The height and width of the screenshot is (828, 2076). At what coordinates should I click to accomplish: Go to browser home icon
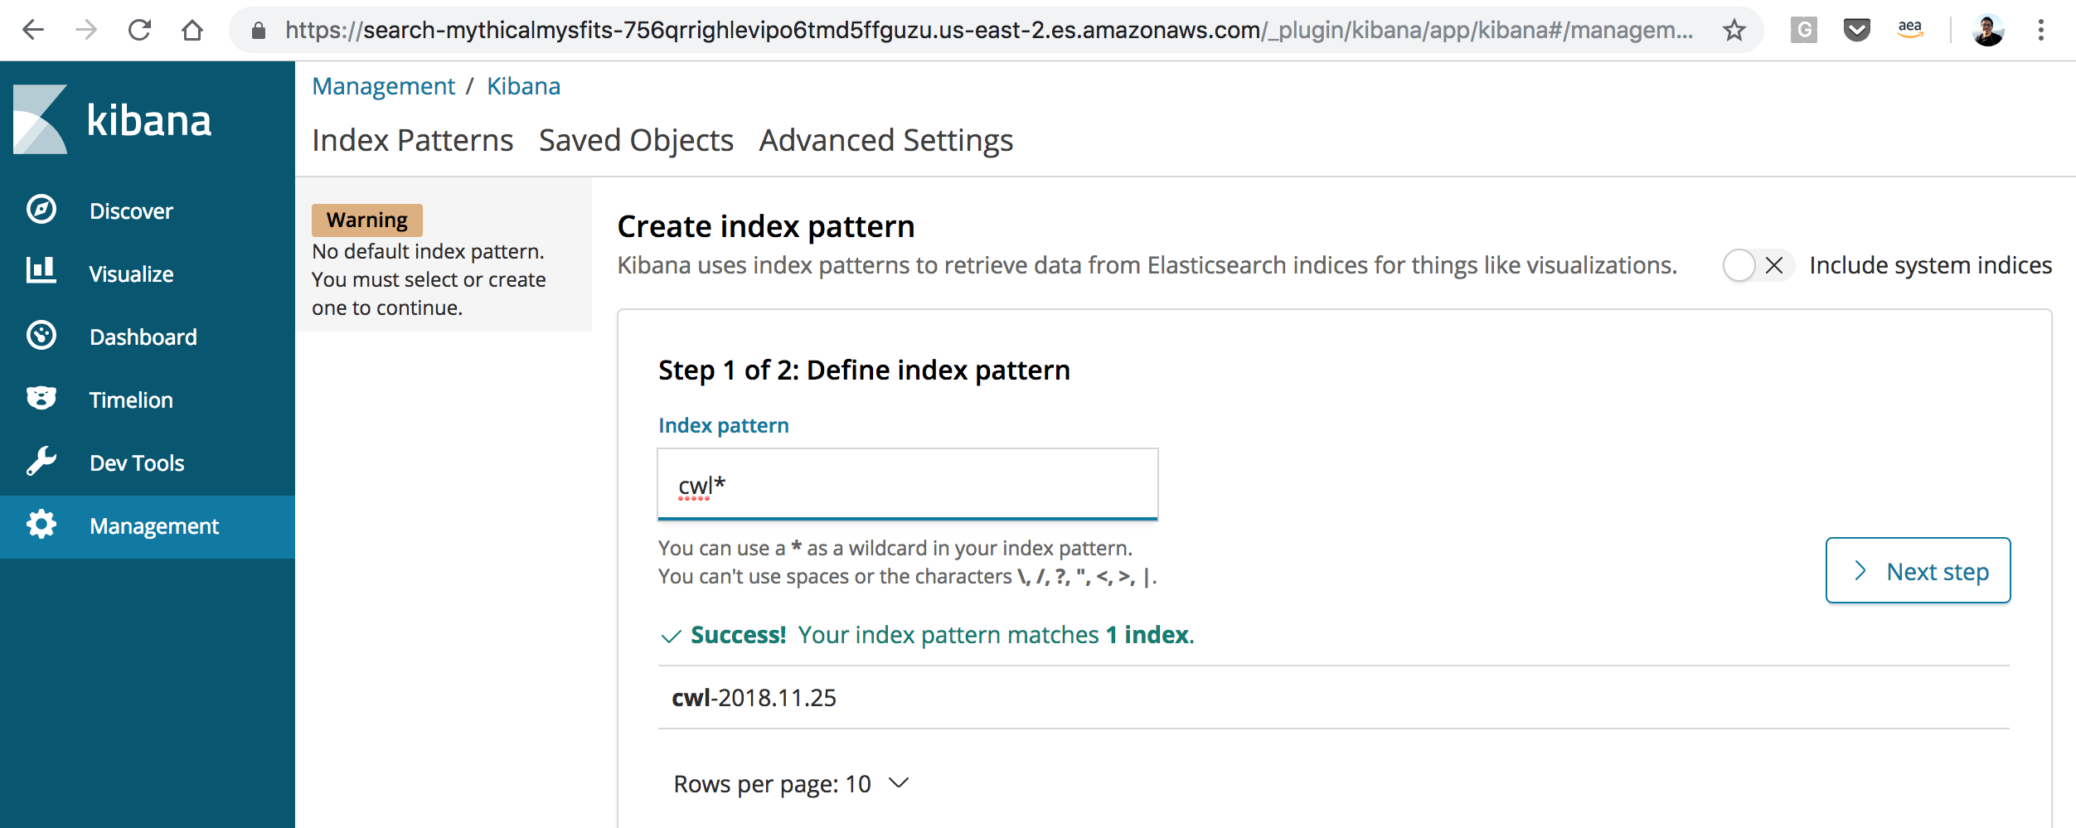click(x=192, y=31)
